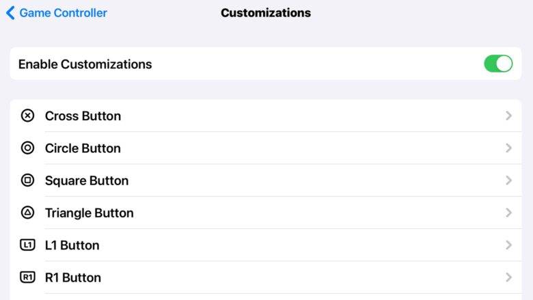The width and height of the screenshot is (533, 300).
Task: Tap the blue back arrow icon
Action: point(10,13)
